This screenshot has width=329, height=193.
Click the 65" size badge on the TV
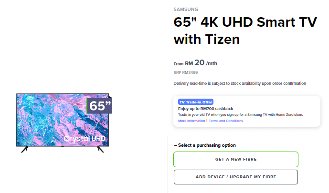click(99, 106)
